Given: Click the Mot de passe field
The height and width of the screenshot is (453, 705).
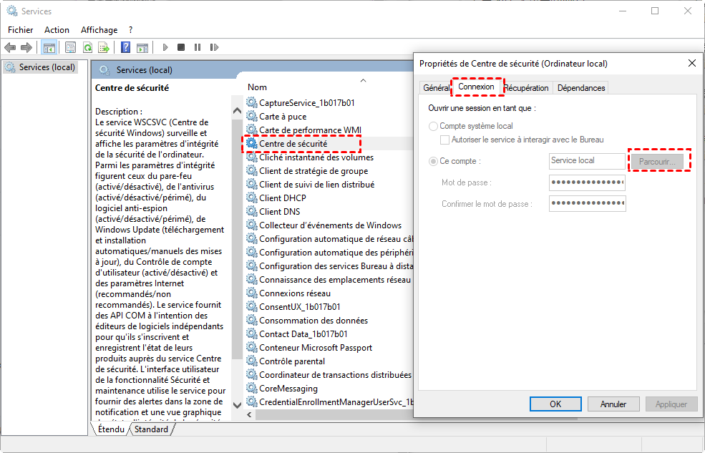Looking at the screenshot, I should [587, 182].
